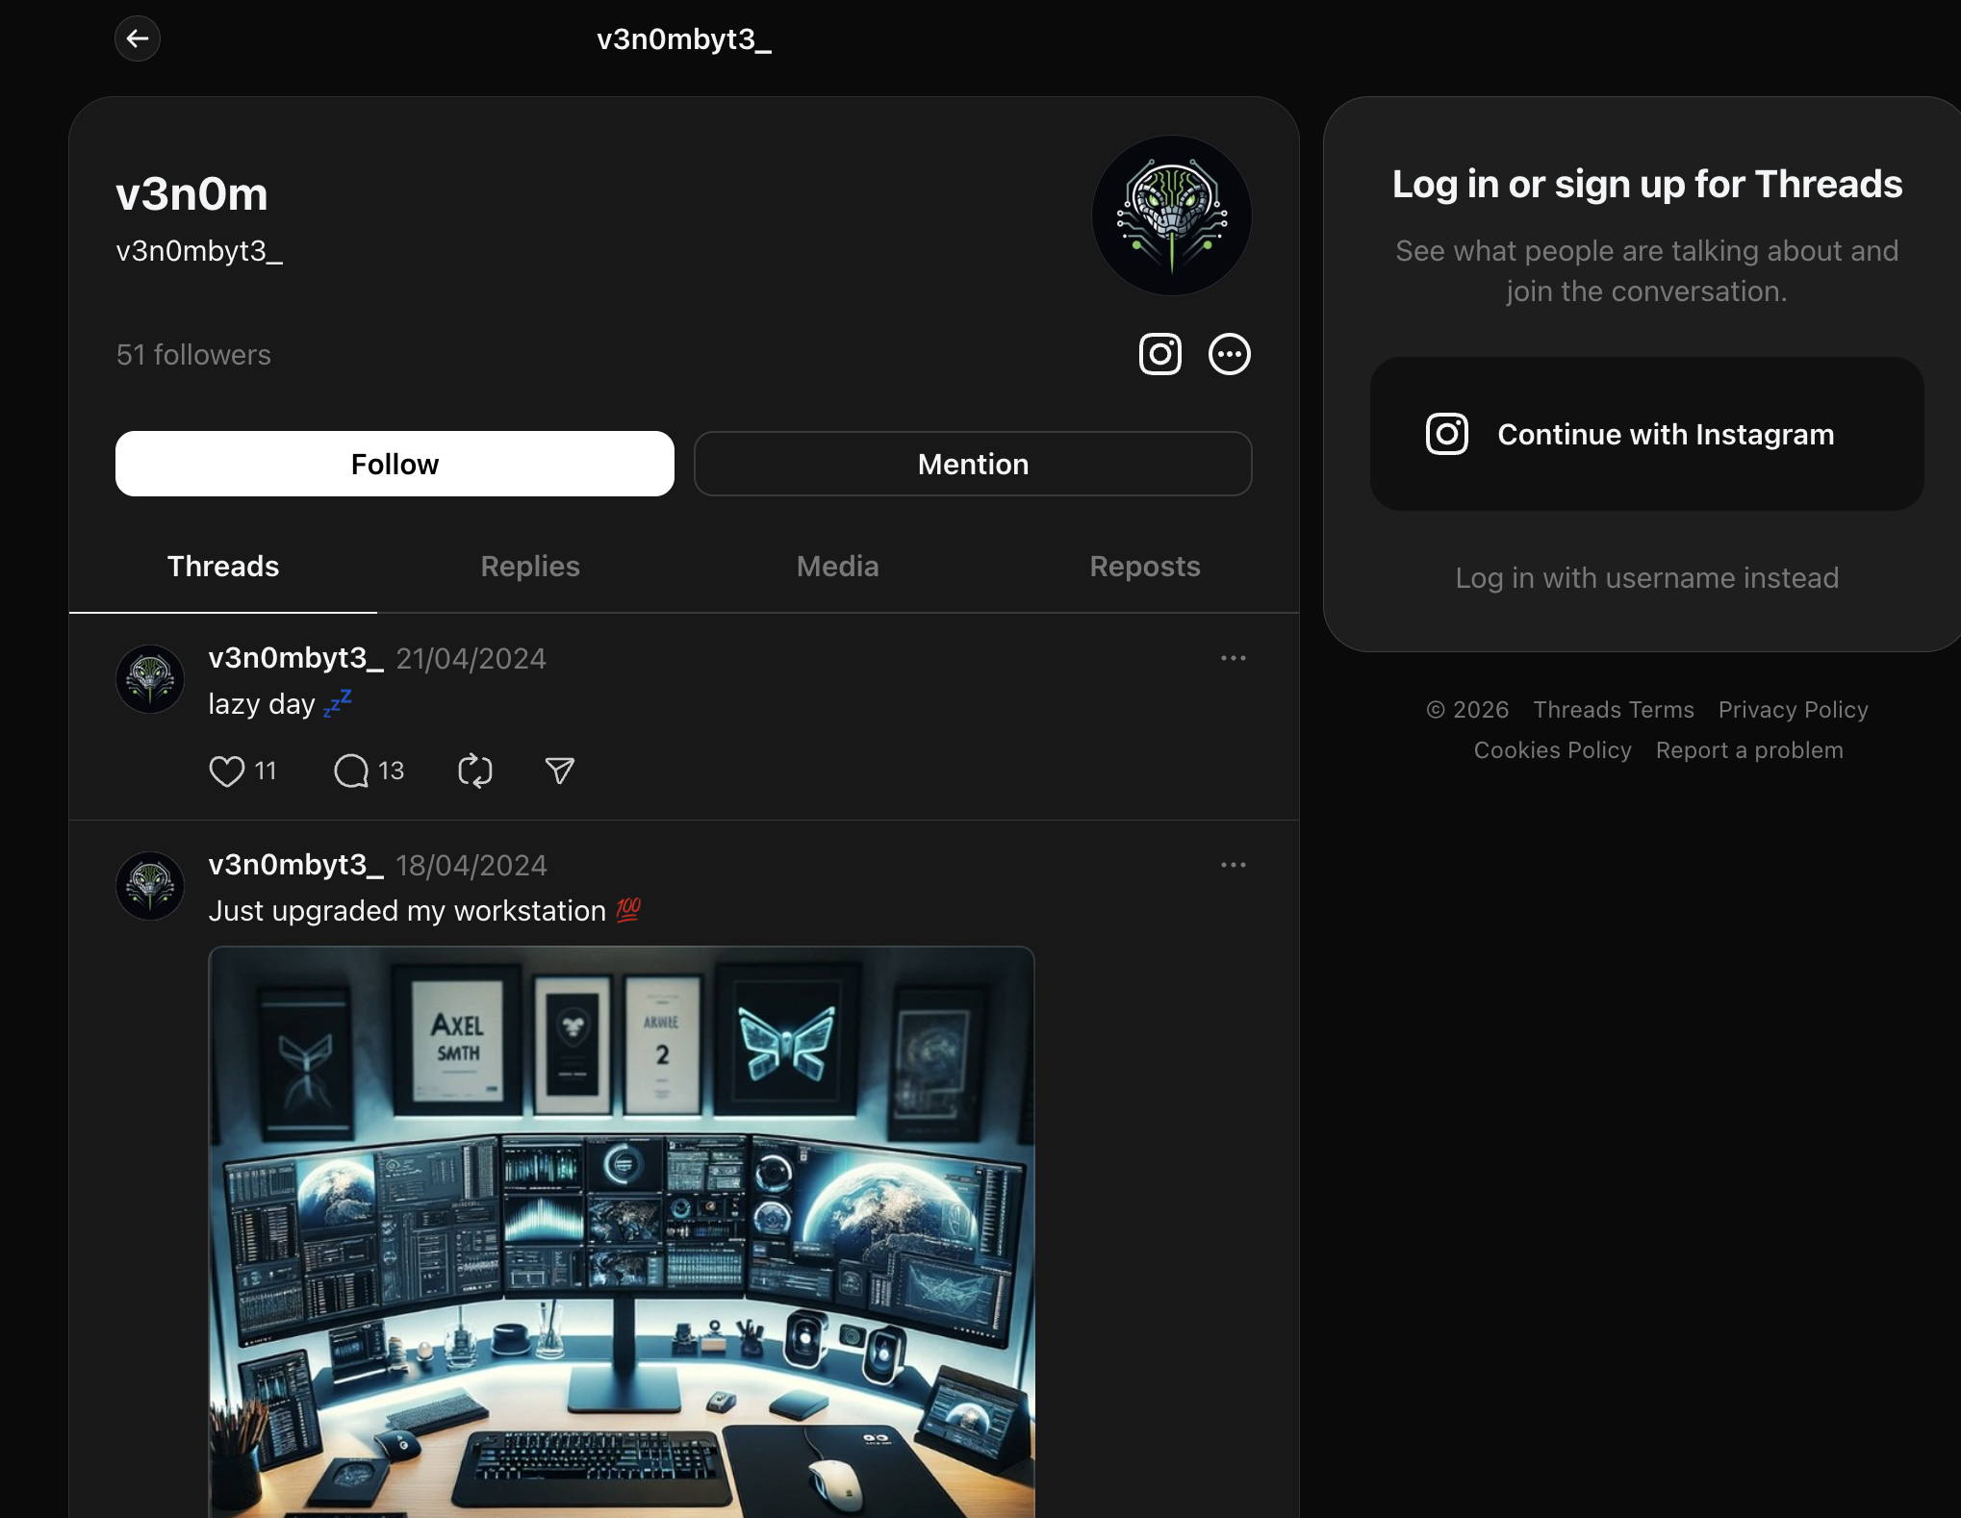Open the 21/04/2024 post timestamp
The image size is (1961, 1518).
(x=471, y=659)
